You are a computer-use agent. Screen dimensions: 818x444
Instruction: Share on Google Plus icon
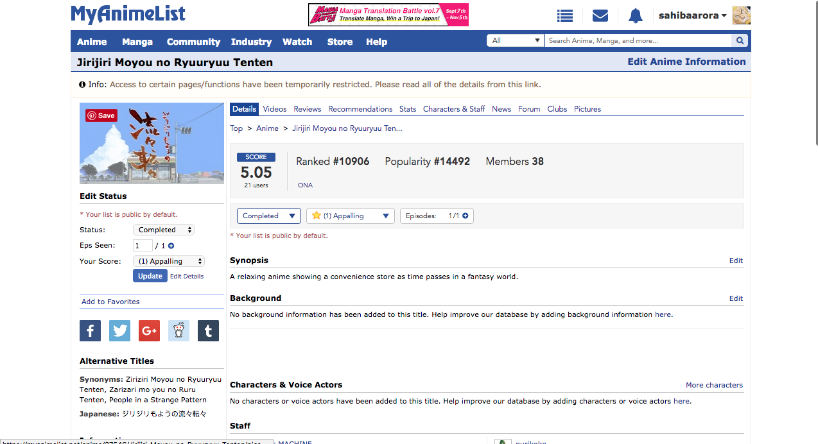(x=149, y=331)
